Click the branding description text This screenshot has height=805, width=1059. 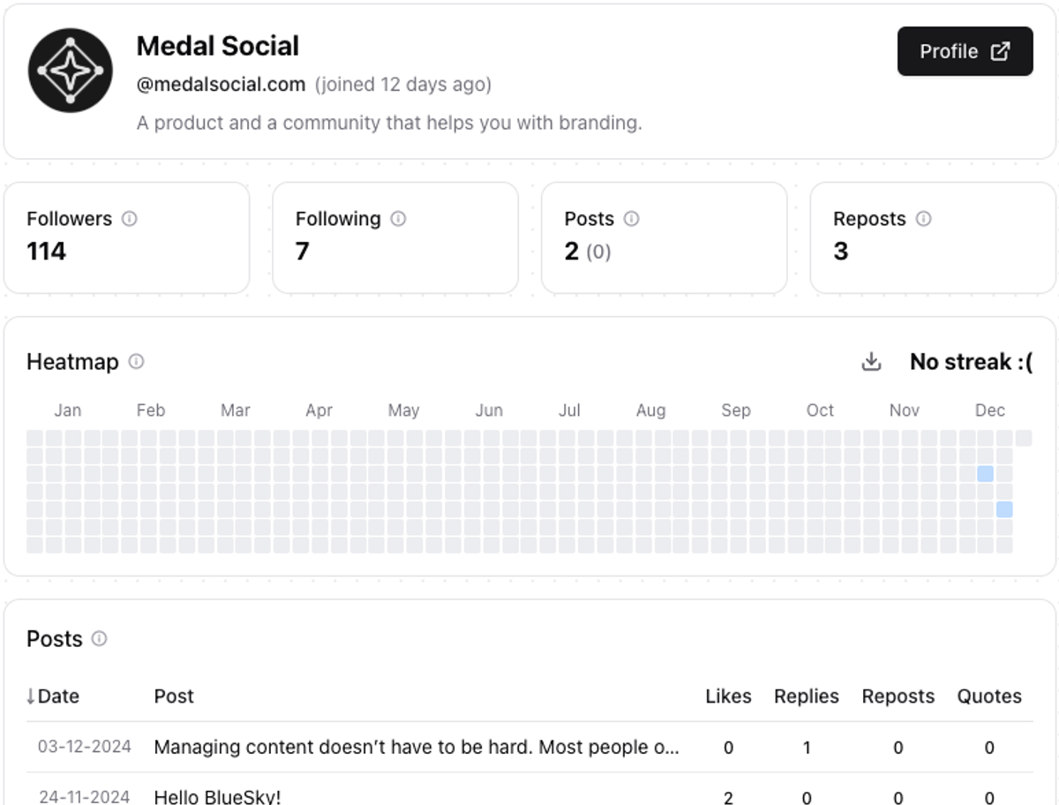point(389,123)
